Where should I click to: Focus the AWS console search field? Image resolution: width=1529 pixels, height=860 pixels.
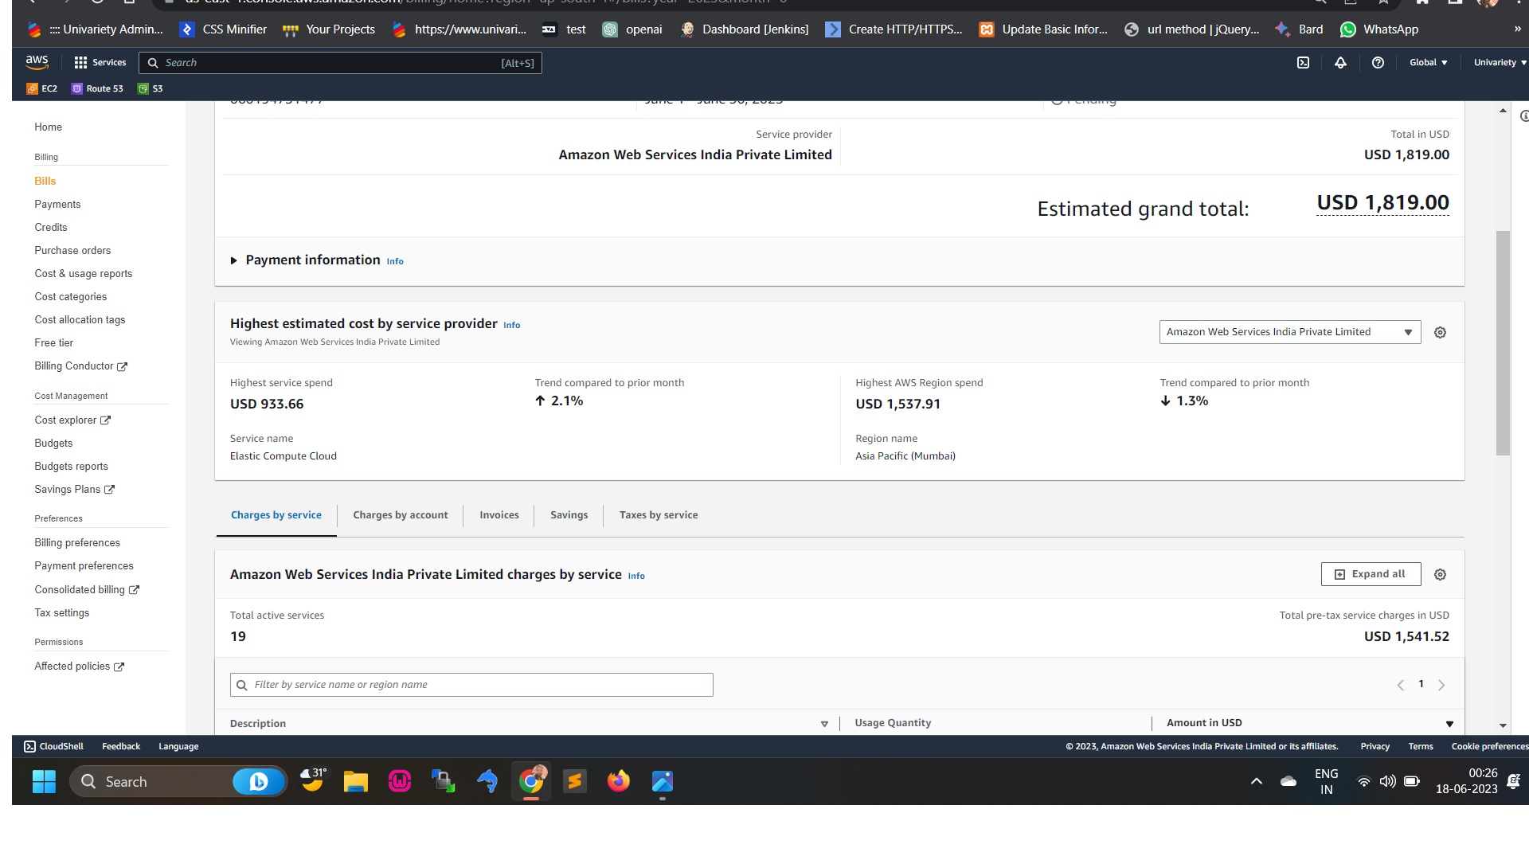[x=340, y=63]
